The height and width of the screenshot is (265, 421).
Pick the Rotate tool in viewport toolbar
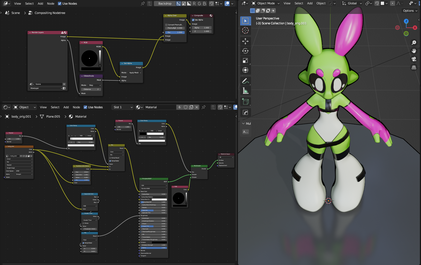245,51
